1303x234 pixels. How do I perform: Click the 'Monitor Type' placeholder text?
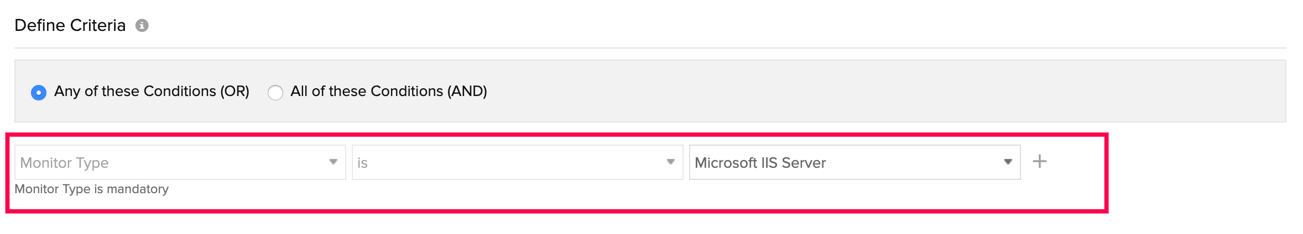(x=65, y=163)
